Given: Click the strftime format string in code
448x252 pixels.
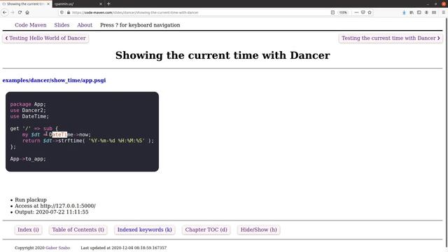Looking at the screenshot, I should (x=117, y=141).
